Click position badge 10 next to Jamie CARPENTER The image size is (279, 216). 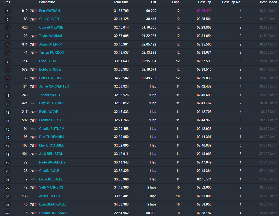click(7, 86)
